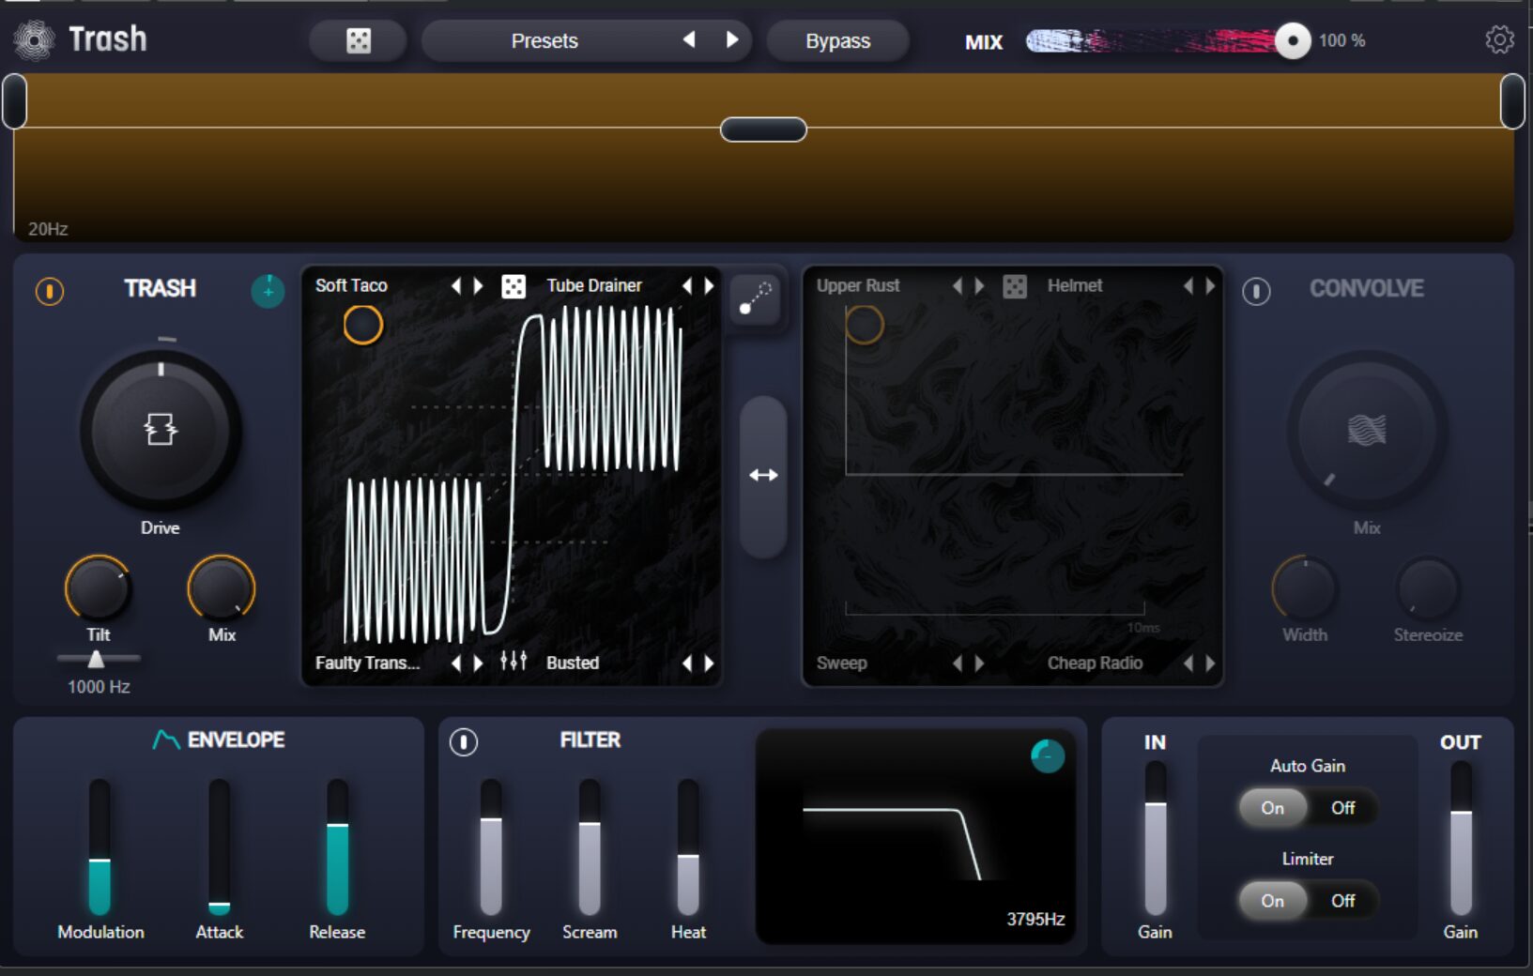Image resolution: width=1533 pixels, height=976 pixels.
Task: Go to next preset arrow
Action: (x=732, y=39)
